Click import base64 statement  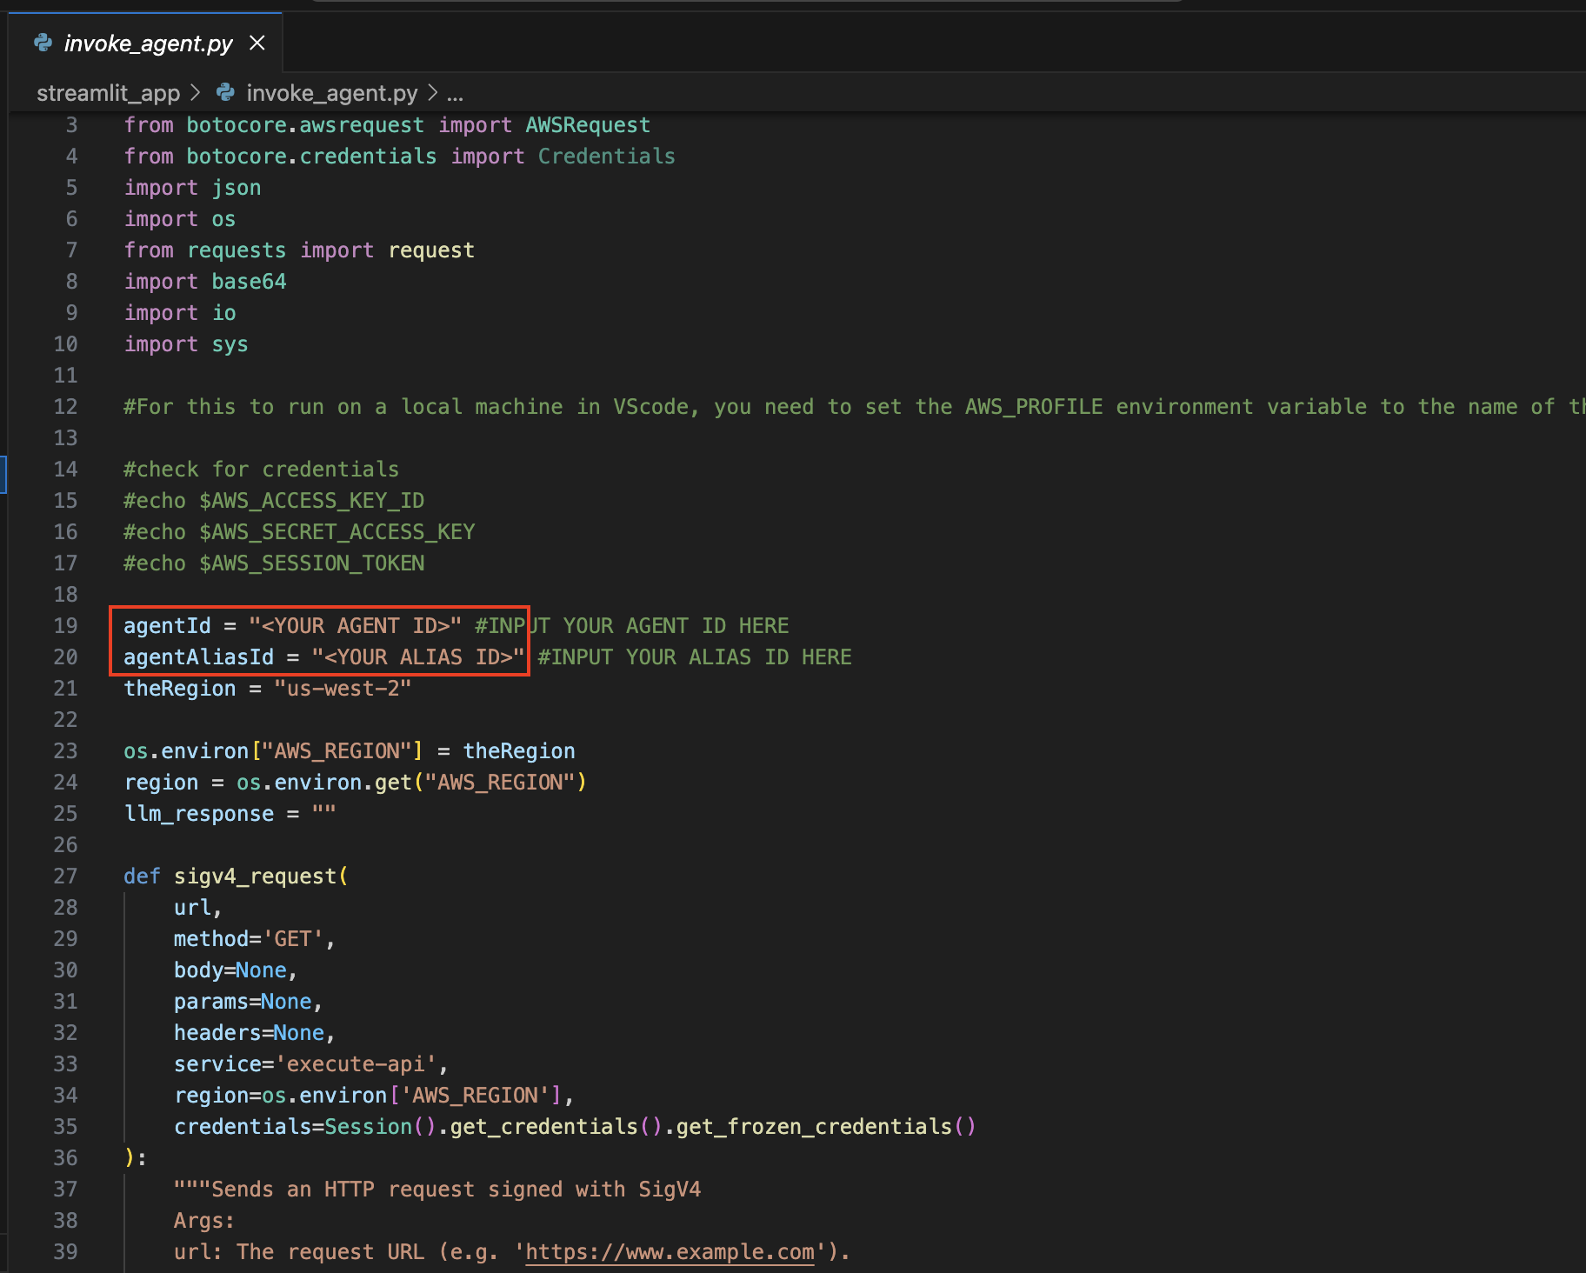point(205,282)
